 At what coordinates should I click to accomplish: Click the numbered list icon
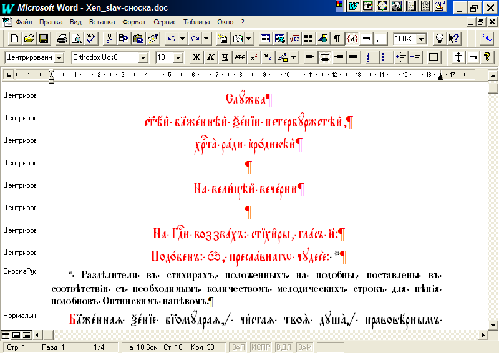coord(372,57)
